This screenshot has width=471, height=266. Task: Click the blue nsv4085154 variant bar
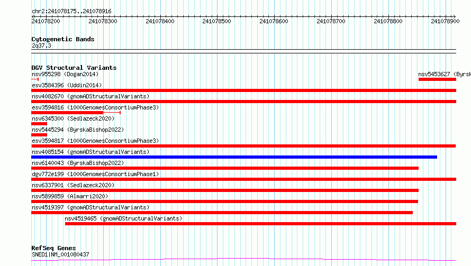click(x=234, y=157)
